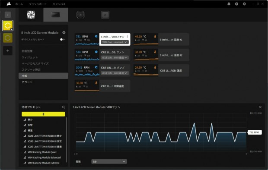Select VRM Cooling Module Quiet preset
The image size is (268, 170).
[x=42, y=152]
